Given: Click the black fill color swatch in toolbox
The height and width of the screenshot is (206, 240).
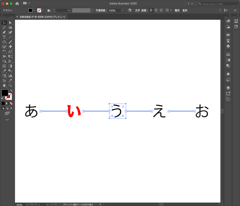Looking at the screenshot, I should tap(5, 93).
